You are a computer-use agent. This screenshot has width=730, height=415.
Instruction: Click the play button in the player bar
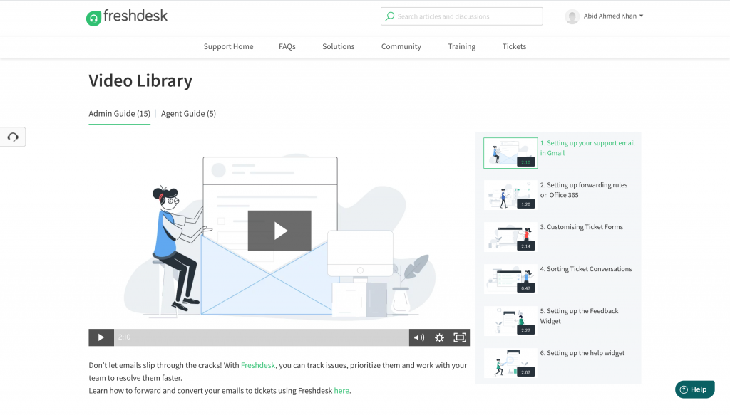pos(101,337)
